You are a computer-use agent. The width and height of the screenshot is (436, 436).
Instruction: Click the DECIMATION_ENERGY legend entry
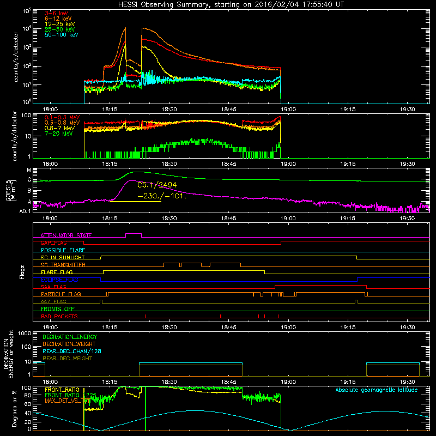pyautogui.click(x=70, y=337)
